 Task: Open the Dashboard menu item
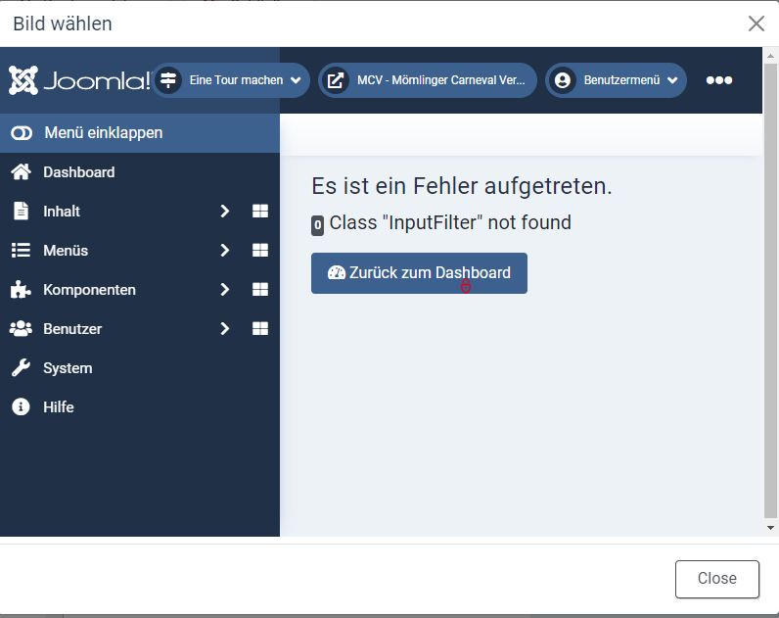pos(78,172)
